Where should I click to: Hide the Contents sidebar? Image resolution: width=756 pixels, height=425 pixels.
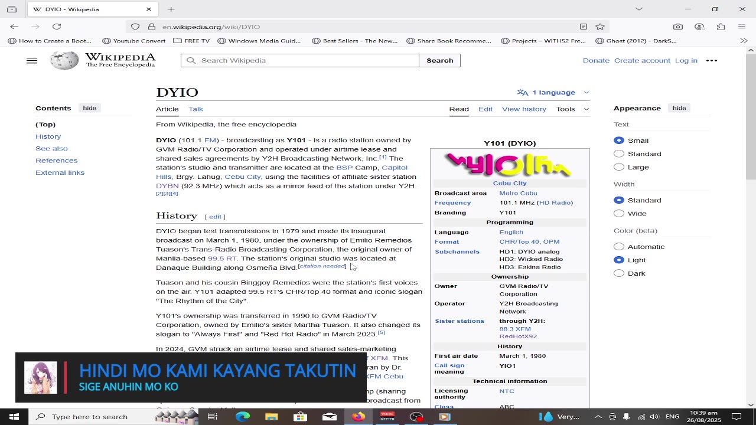click(90, 108)
